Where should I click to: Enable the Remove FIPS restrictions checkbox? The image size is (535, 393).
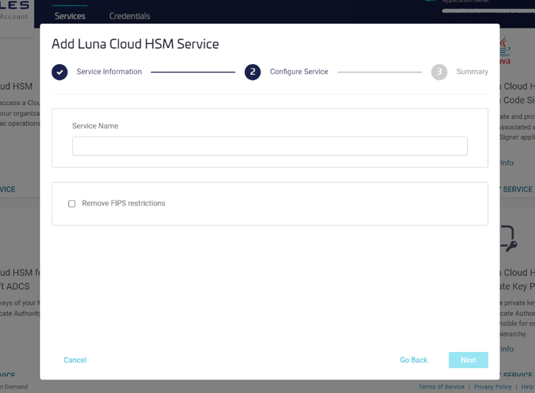[x=72, y=203]
